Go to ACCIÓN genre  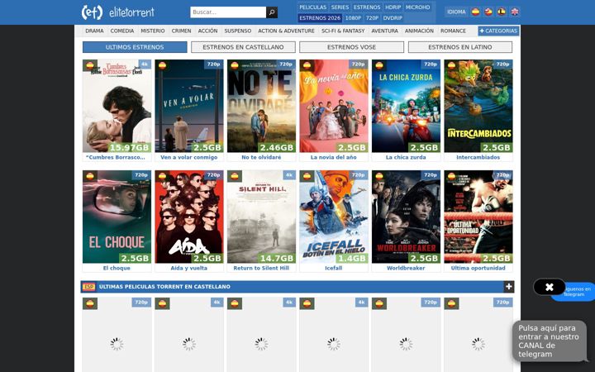tap(208, 31)
